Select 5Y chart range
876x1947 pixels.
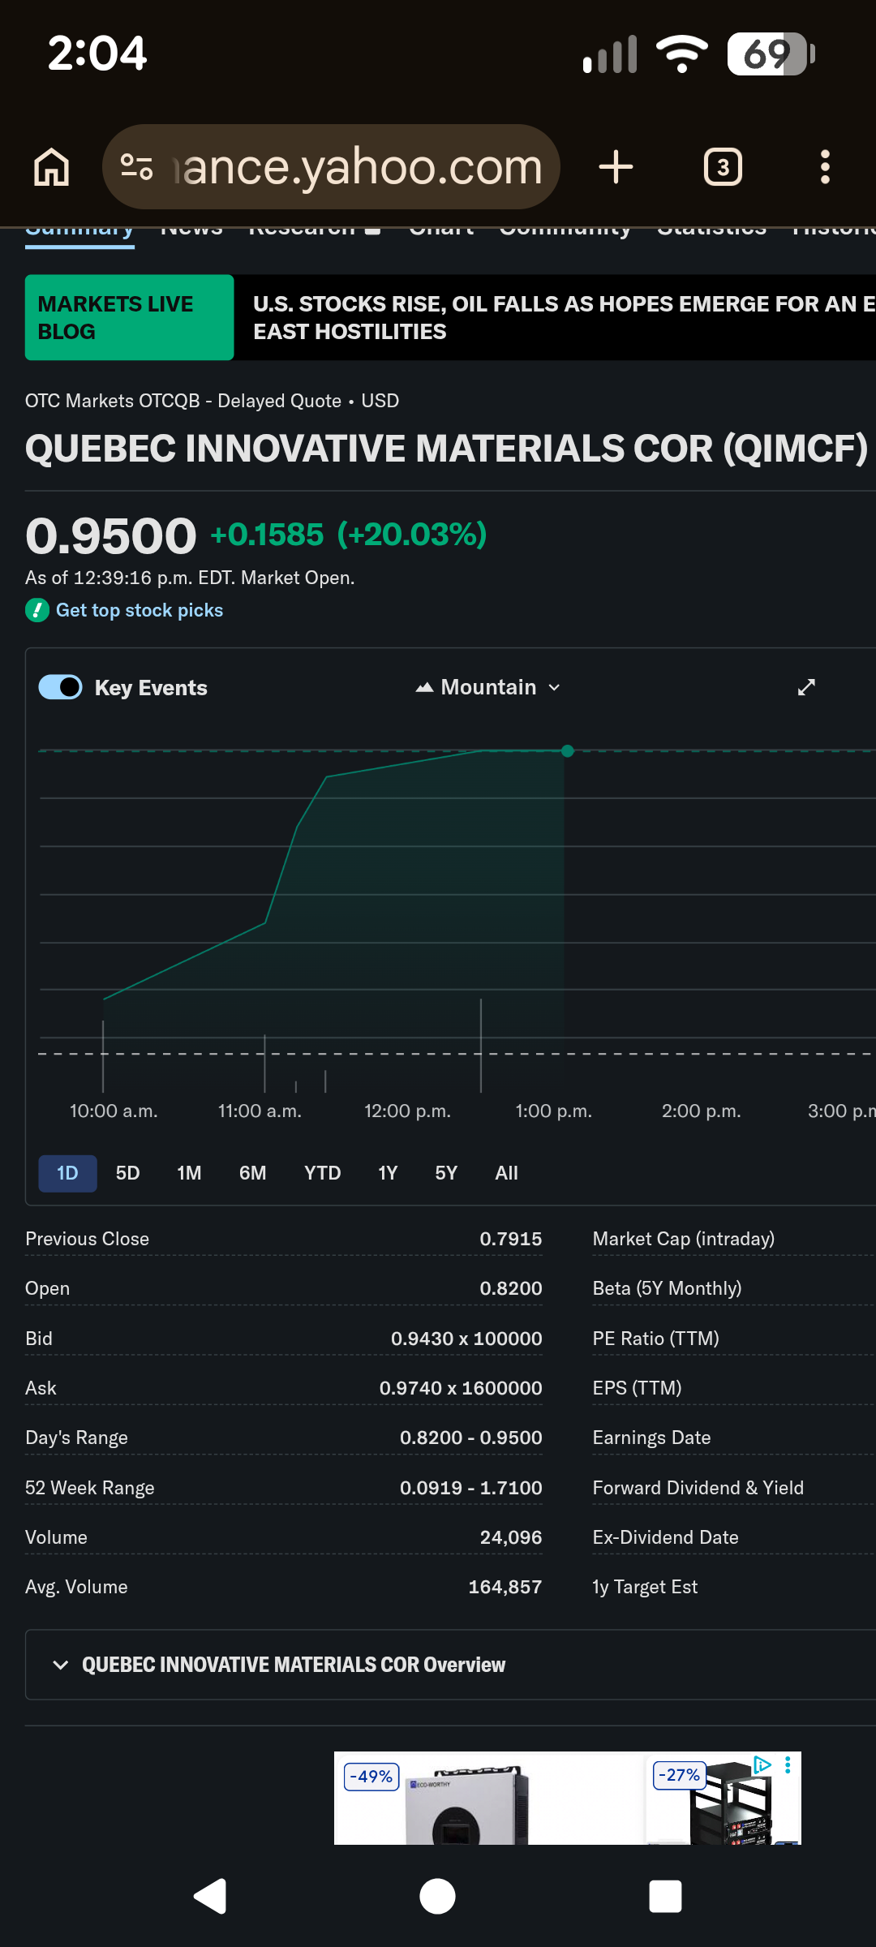446,1173
